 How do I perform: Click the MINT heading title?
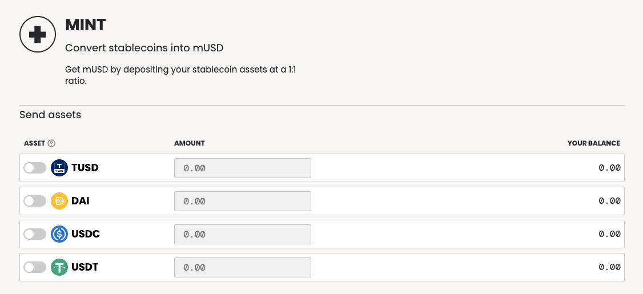86,25
